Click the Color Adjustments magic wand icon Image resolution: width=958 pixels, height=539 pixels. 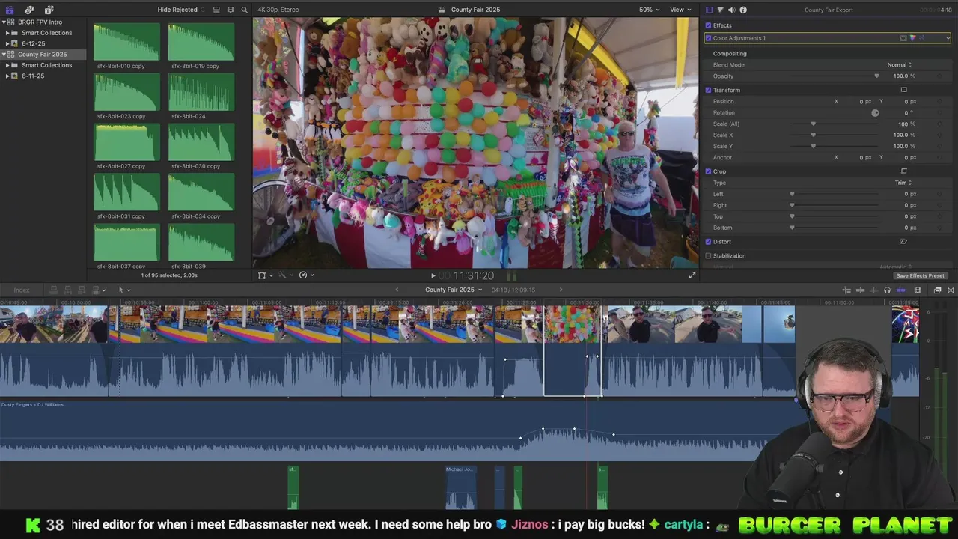tap(922, 38)
